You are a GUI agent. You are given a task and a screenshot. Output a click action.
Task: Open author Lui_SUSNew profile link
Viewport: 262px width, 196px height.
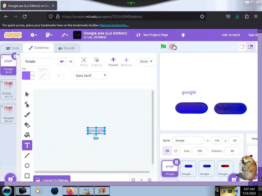click(97, 37)
